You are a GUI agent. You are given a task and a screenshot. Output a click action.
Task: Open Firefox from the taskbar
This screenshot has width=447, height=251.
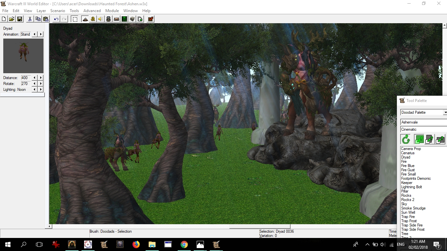pyautogui.click(x=136, y=244)
